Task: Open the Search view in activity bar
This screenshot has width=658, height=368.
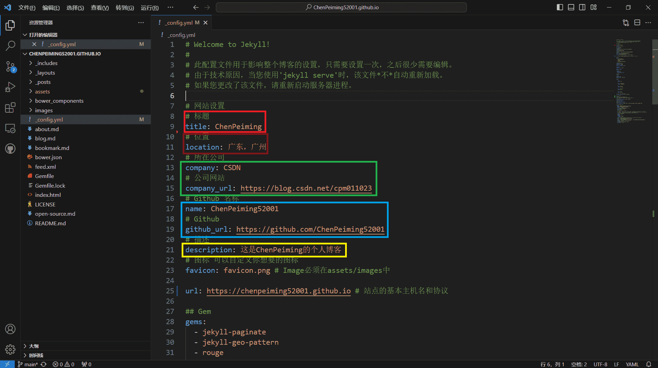Action: coord(10,46)
